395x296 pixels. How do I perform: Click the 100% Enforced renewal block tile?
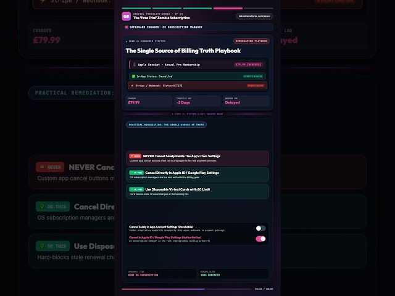[x=233, y=273]
